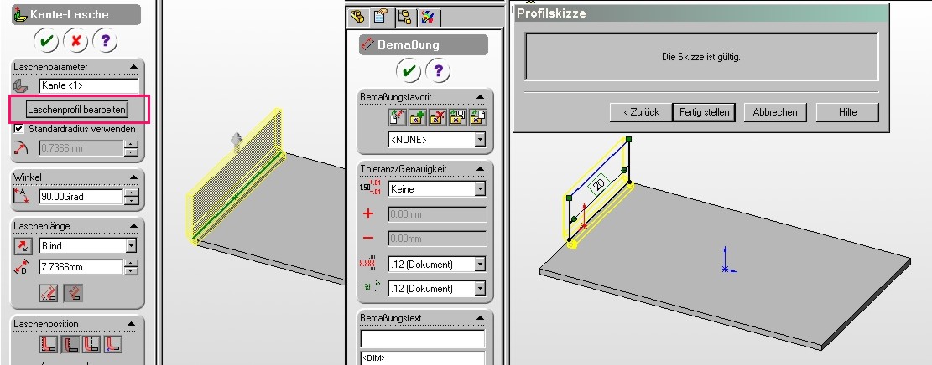The height and width of the screenshot is (365, 932).
Task: Click the 90.00Grad angle field
Action: coord(81,197)
